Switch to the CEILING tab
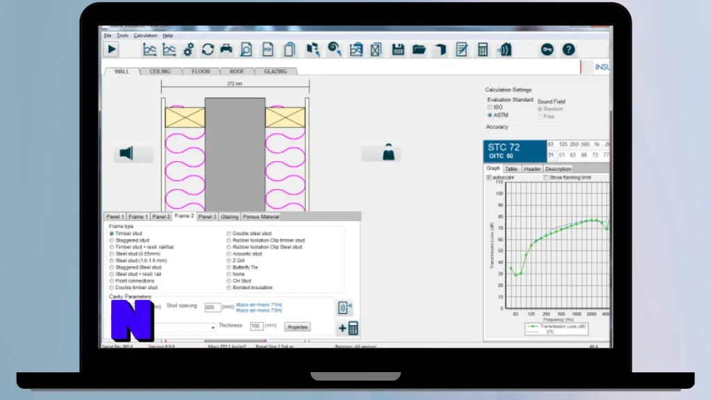Screen dimensions: 711x400 coord(160,72)
